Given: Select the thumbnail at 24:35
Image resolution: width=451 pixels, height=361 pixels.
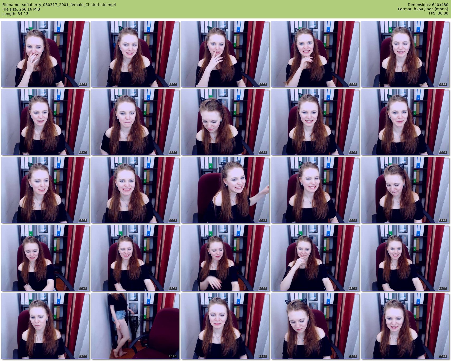Looking at the screenshot, I should (315, 258).
